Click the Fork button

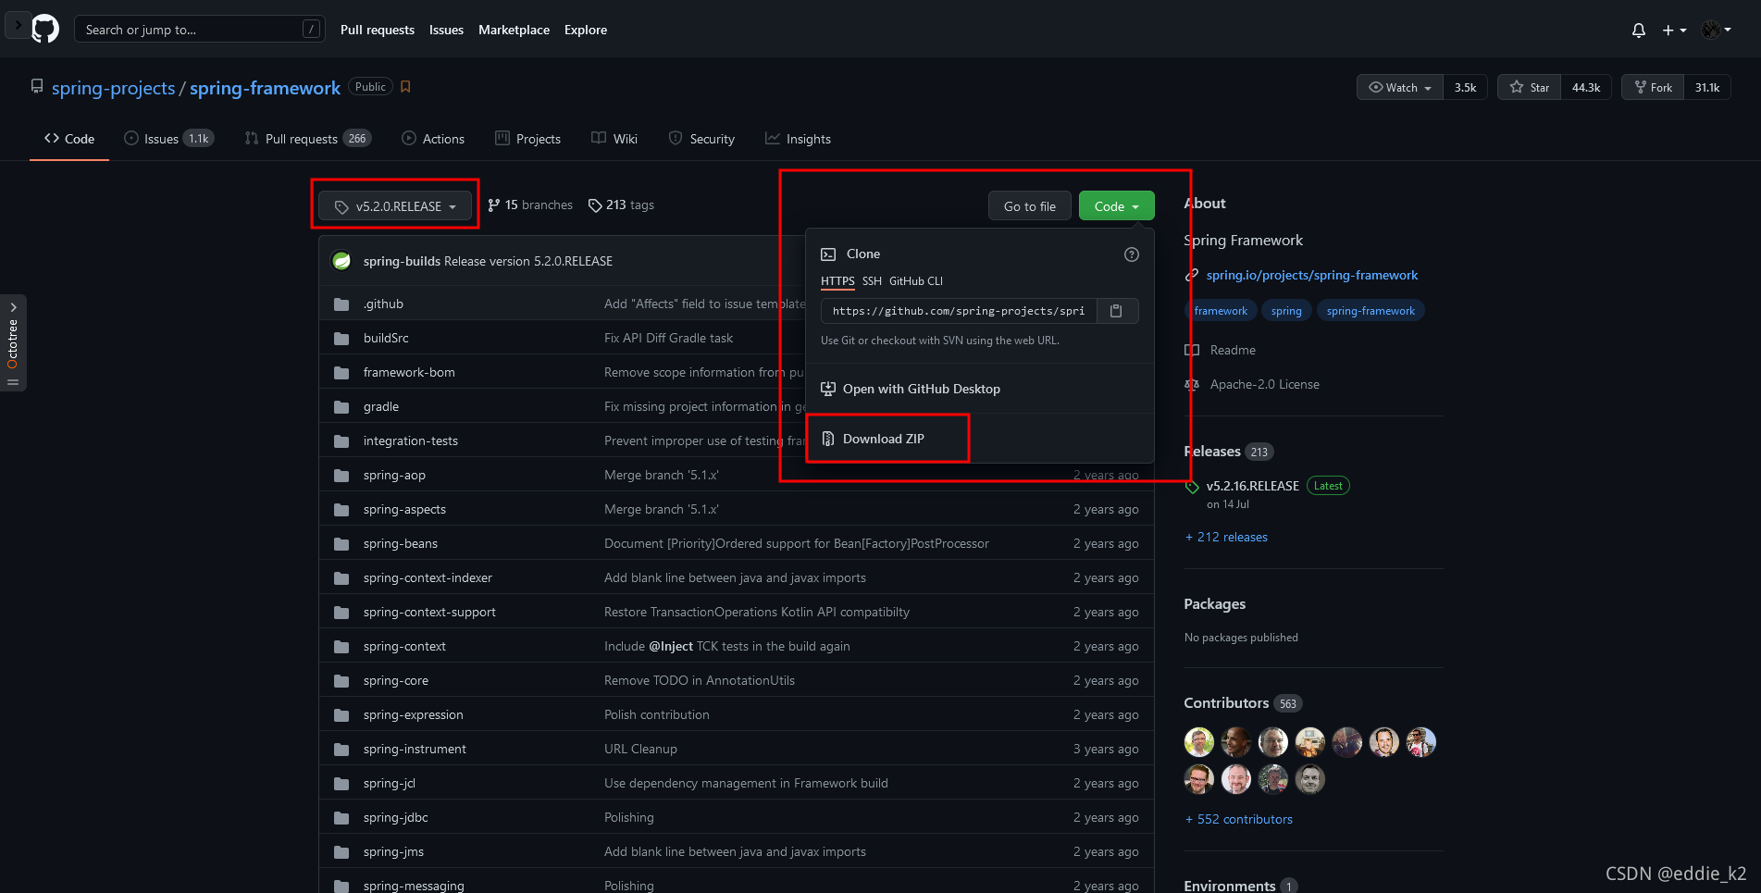tap(1653, 87)
